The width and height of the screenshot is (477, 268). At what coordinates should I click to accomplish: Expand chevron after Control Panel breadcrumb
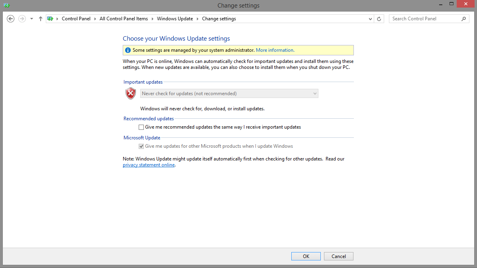[x=95, y=19]
